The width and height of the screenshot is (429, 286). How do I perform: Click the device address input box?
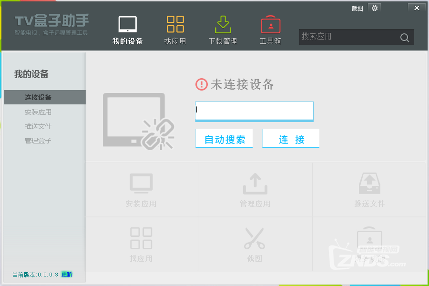click(254, 112)
